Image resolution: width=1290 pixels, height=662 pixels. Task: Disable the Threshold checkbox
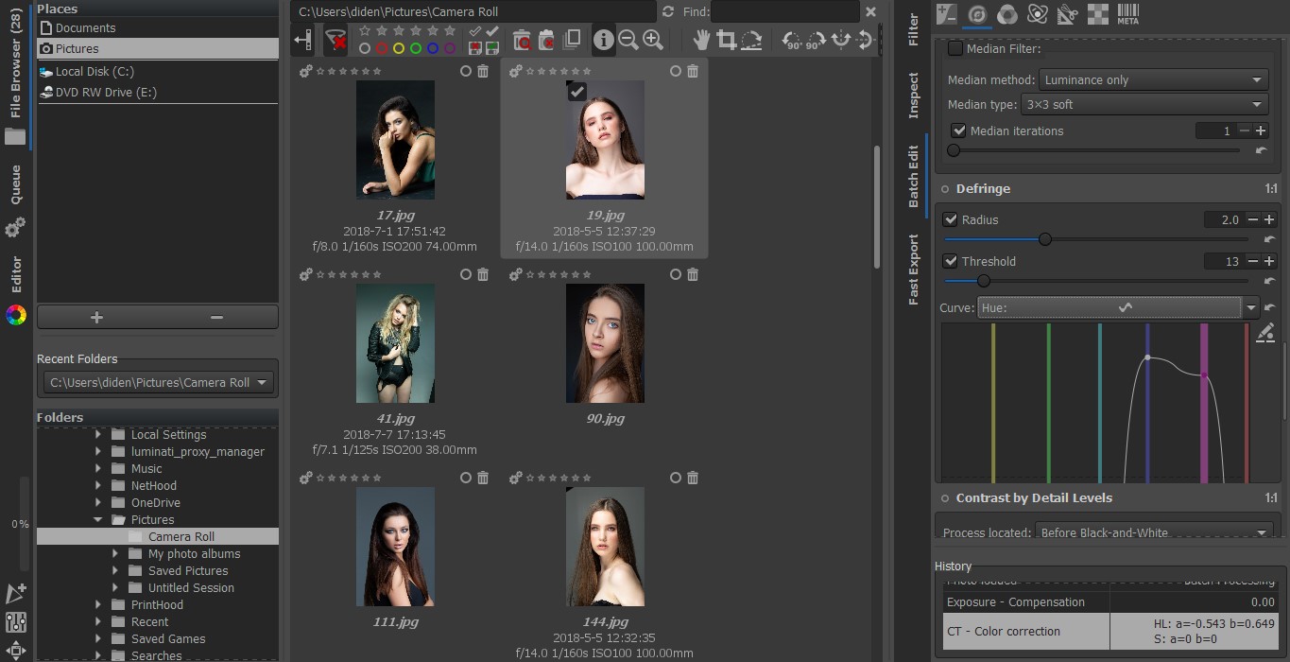950,261
